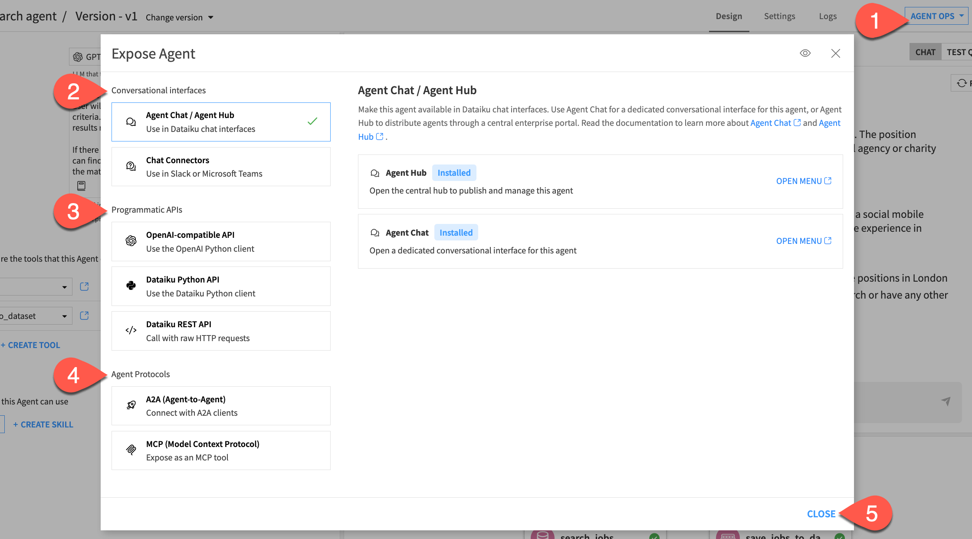
Task: Click the REST API code brackets icon
Action: coord(131,330)
